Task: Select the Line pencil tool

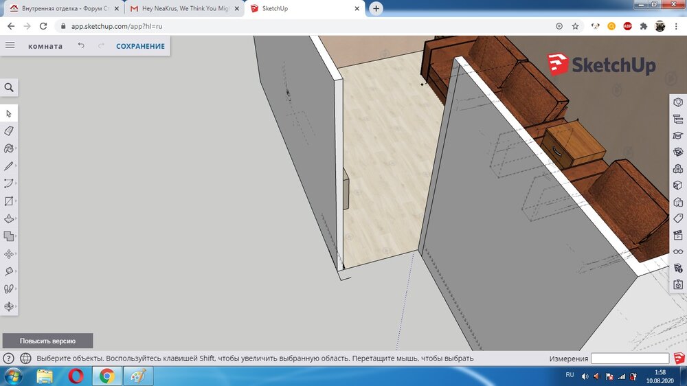Action: (9, 166)
